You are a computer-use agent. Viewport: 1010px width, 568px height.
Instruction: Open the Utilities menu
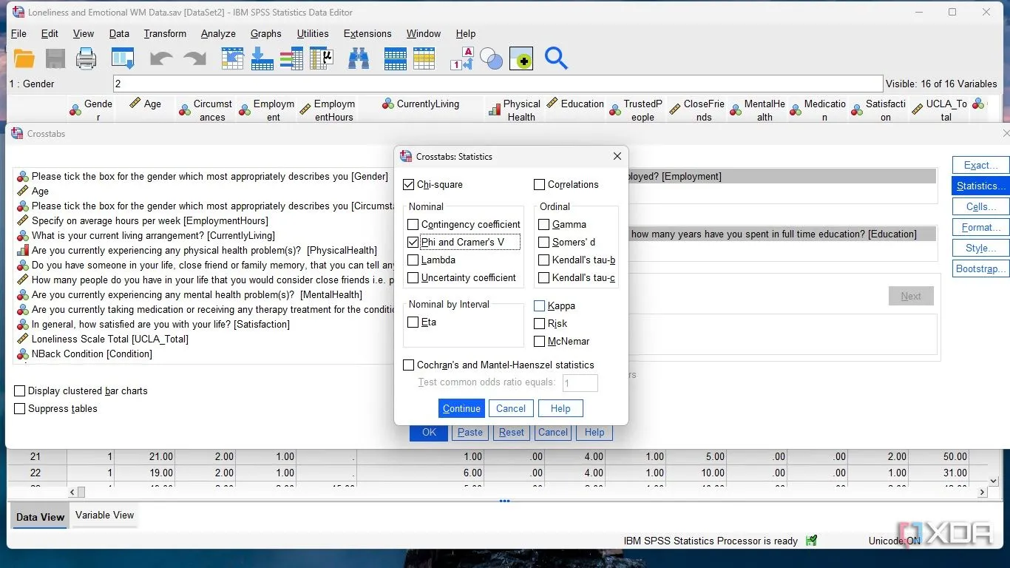click(x=313, y=33)
